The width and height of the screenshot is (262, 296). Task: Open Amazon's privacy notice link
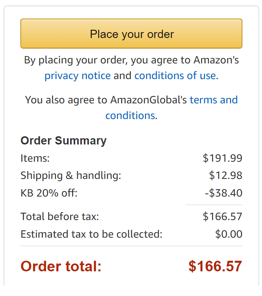[x=78, y=76]
